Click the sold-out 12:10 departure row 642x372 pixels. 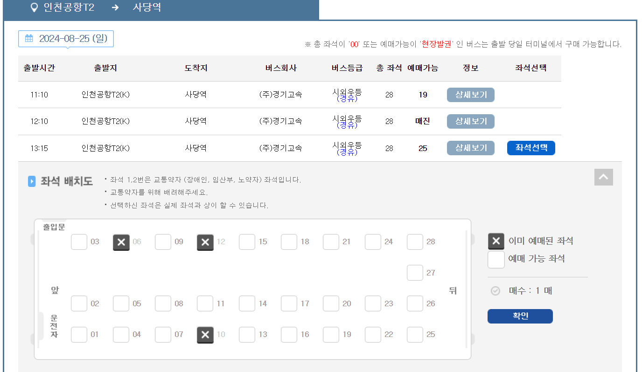[x=233, y=121]
